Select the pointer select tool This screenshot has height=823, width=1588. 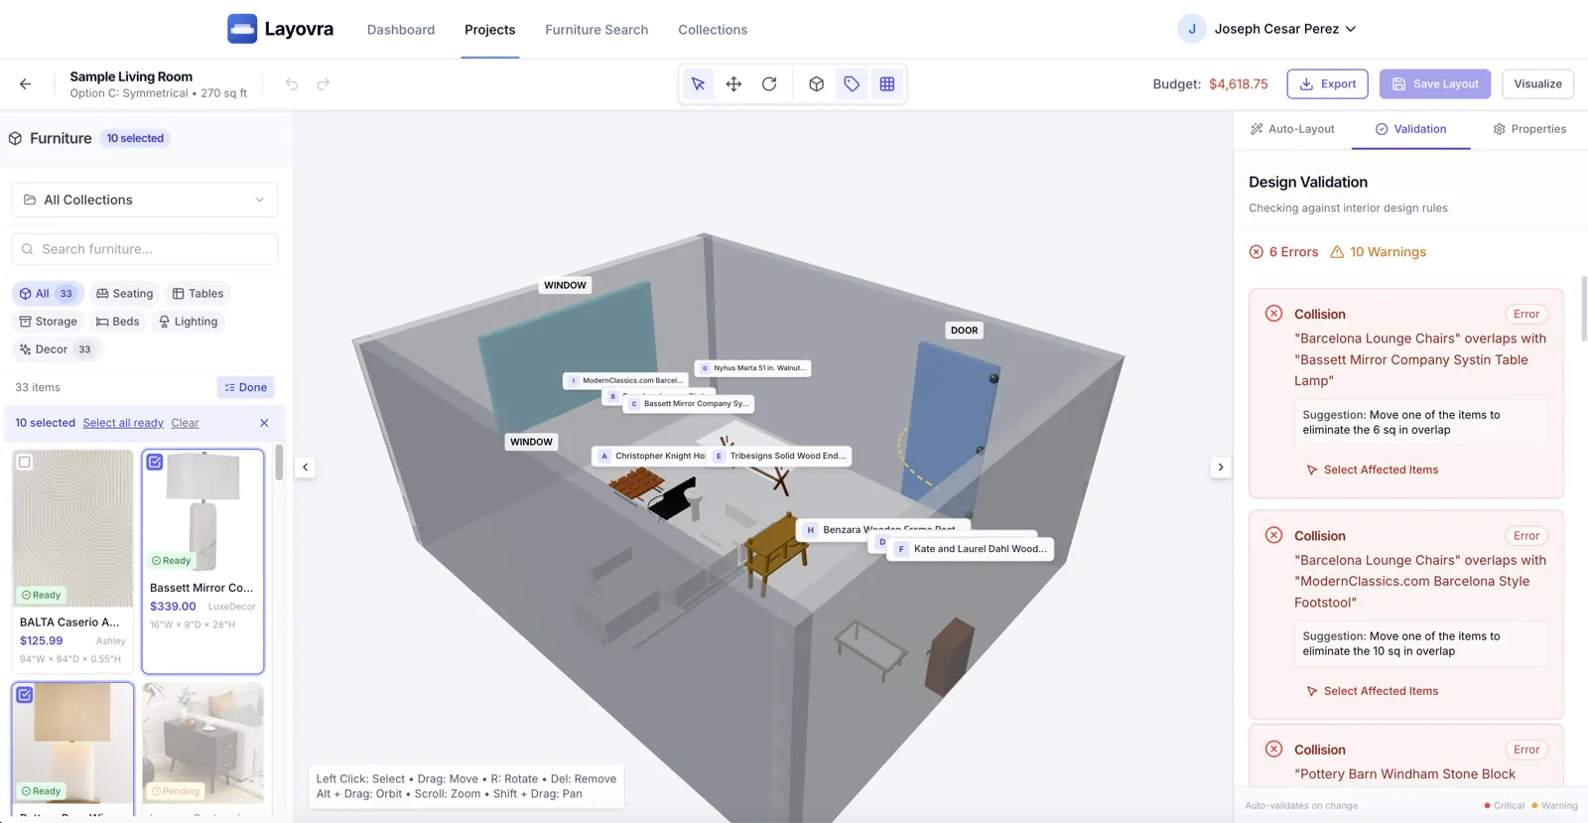click(x=699, y=84)
